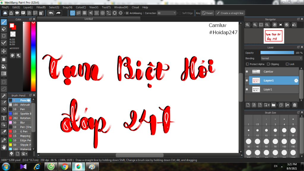Open the Filter menu

pyautogui.click(x=41, y=7)
